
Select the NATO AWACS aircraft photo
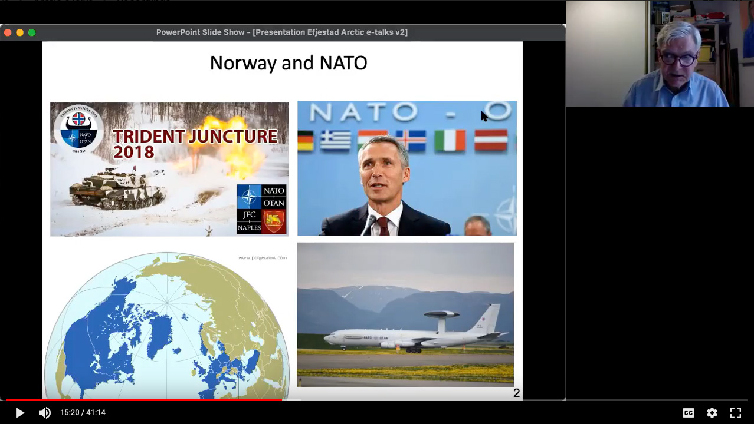click(405, 314)
